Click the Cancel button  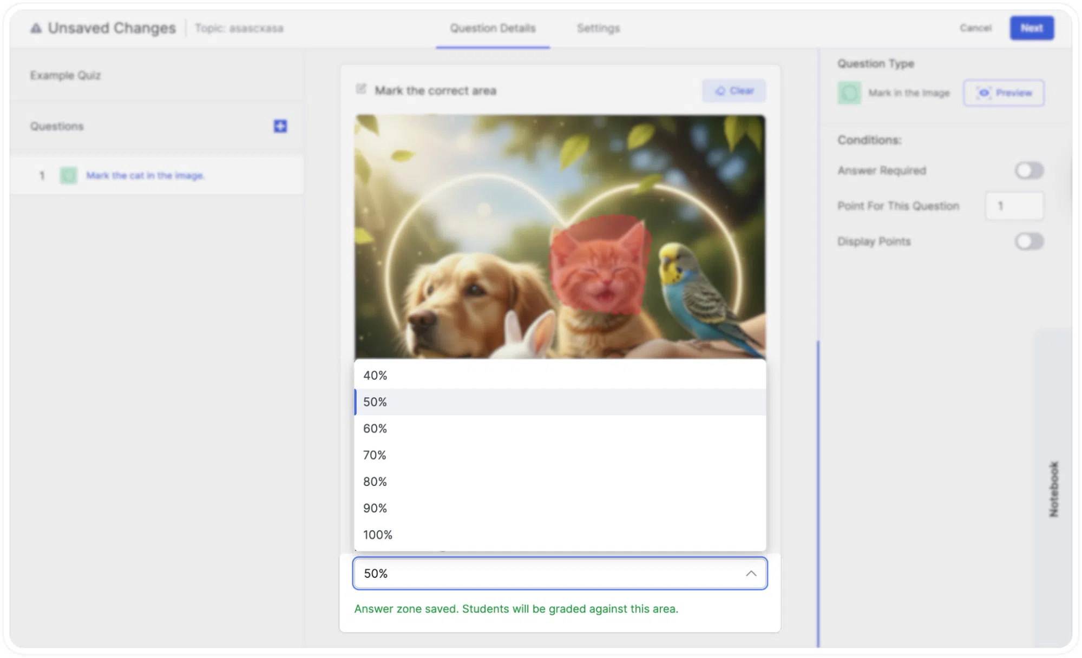pyautogui.click(x=975, y=28)
